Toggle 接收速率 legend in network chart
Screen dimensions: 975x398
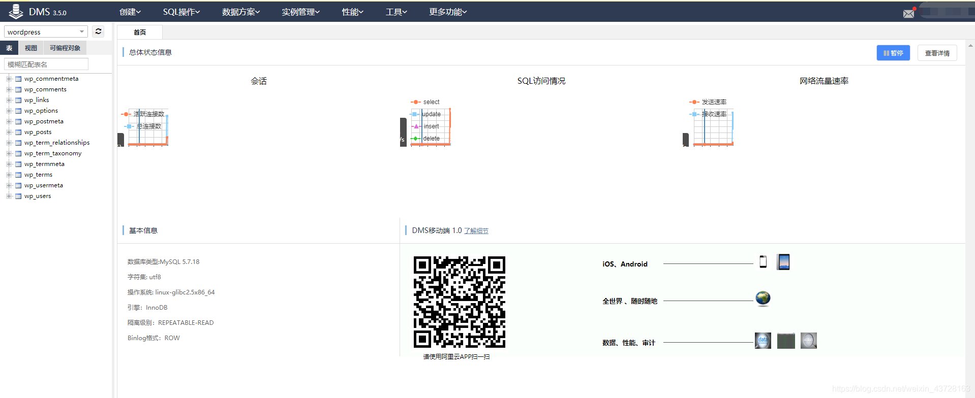[708, 114]
